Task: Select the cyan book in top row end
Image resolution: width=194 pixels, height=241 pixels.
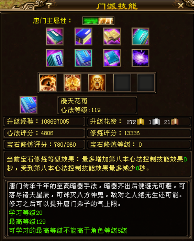Action: coord(140,36)
